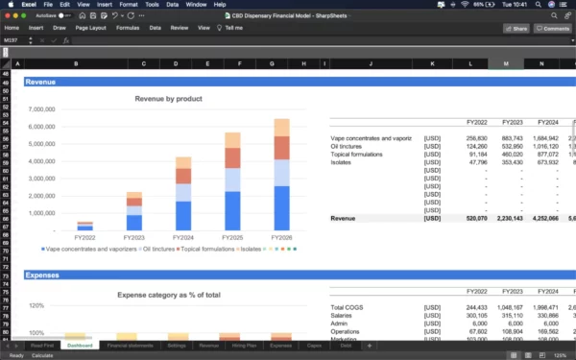Click the Calculate status bar button
This screenshot has width=576, height=360.
(42, 355)
